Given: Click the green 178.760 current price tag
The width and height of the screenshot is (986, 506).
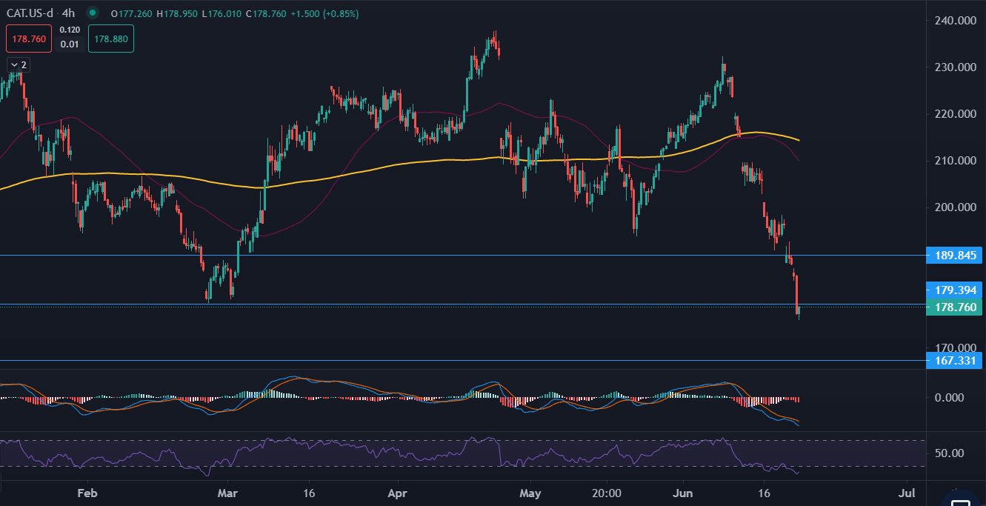Looking at the screenshot, I should point(955,307).
